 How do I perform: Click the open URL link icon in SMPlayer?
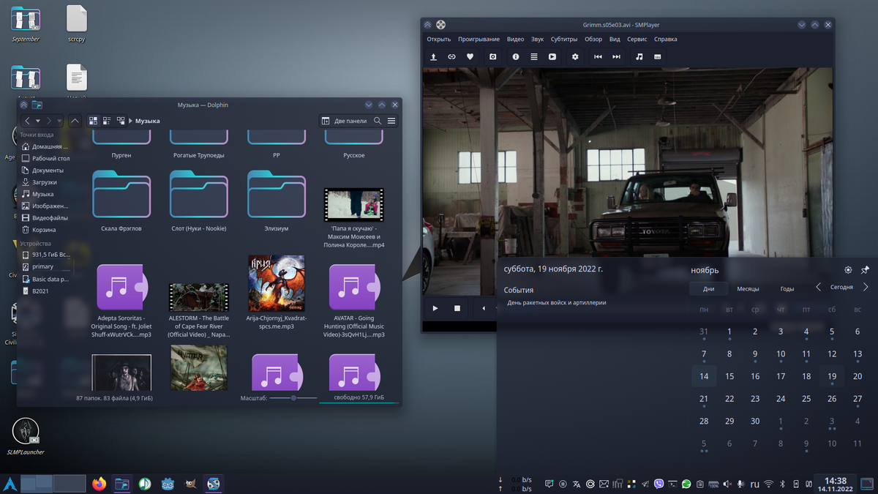tap(452, 56)
